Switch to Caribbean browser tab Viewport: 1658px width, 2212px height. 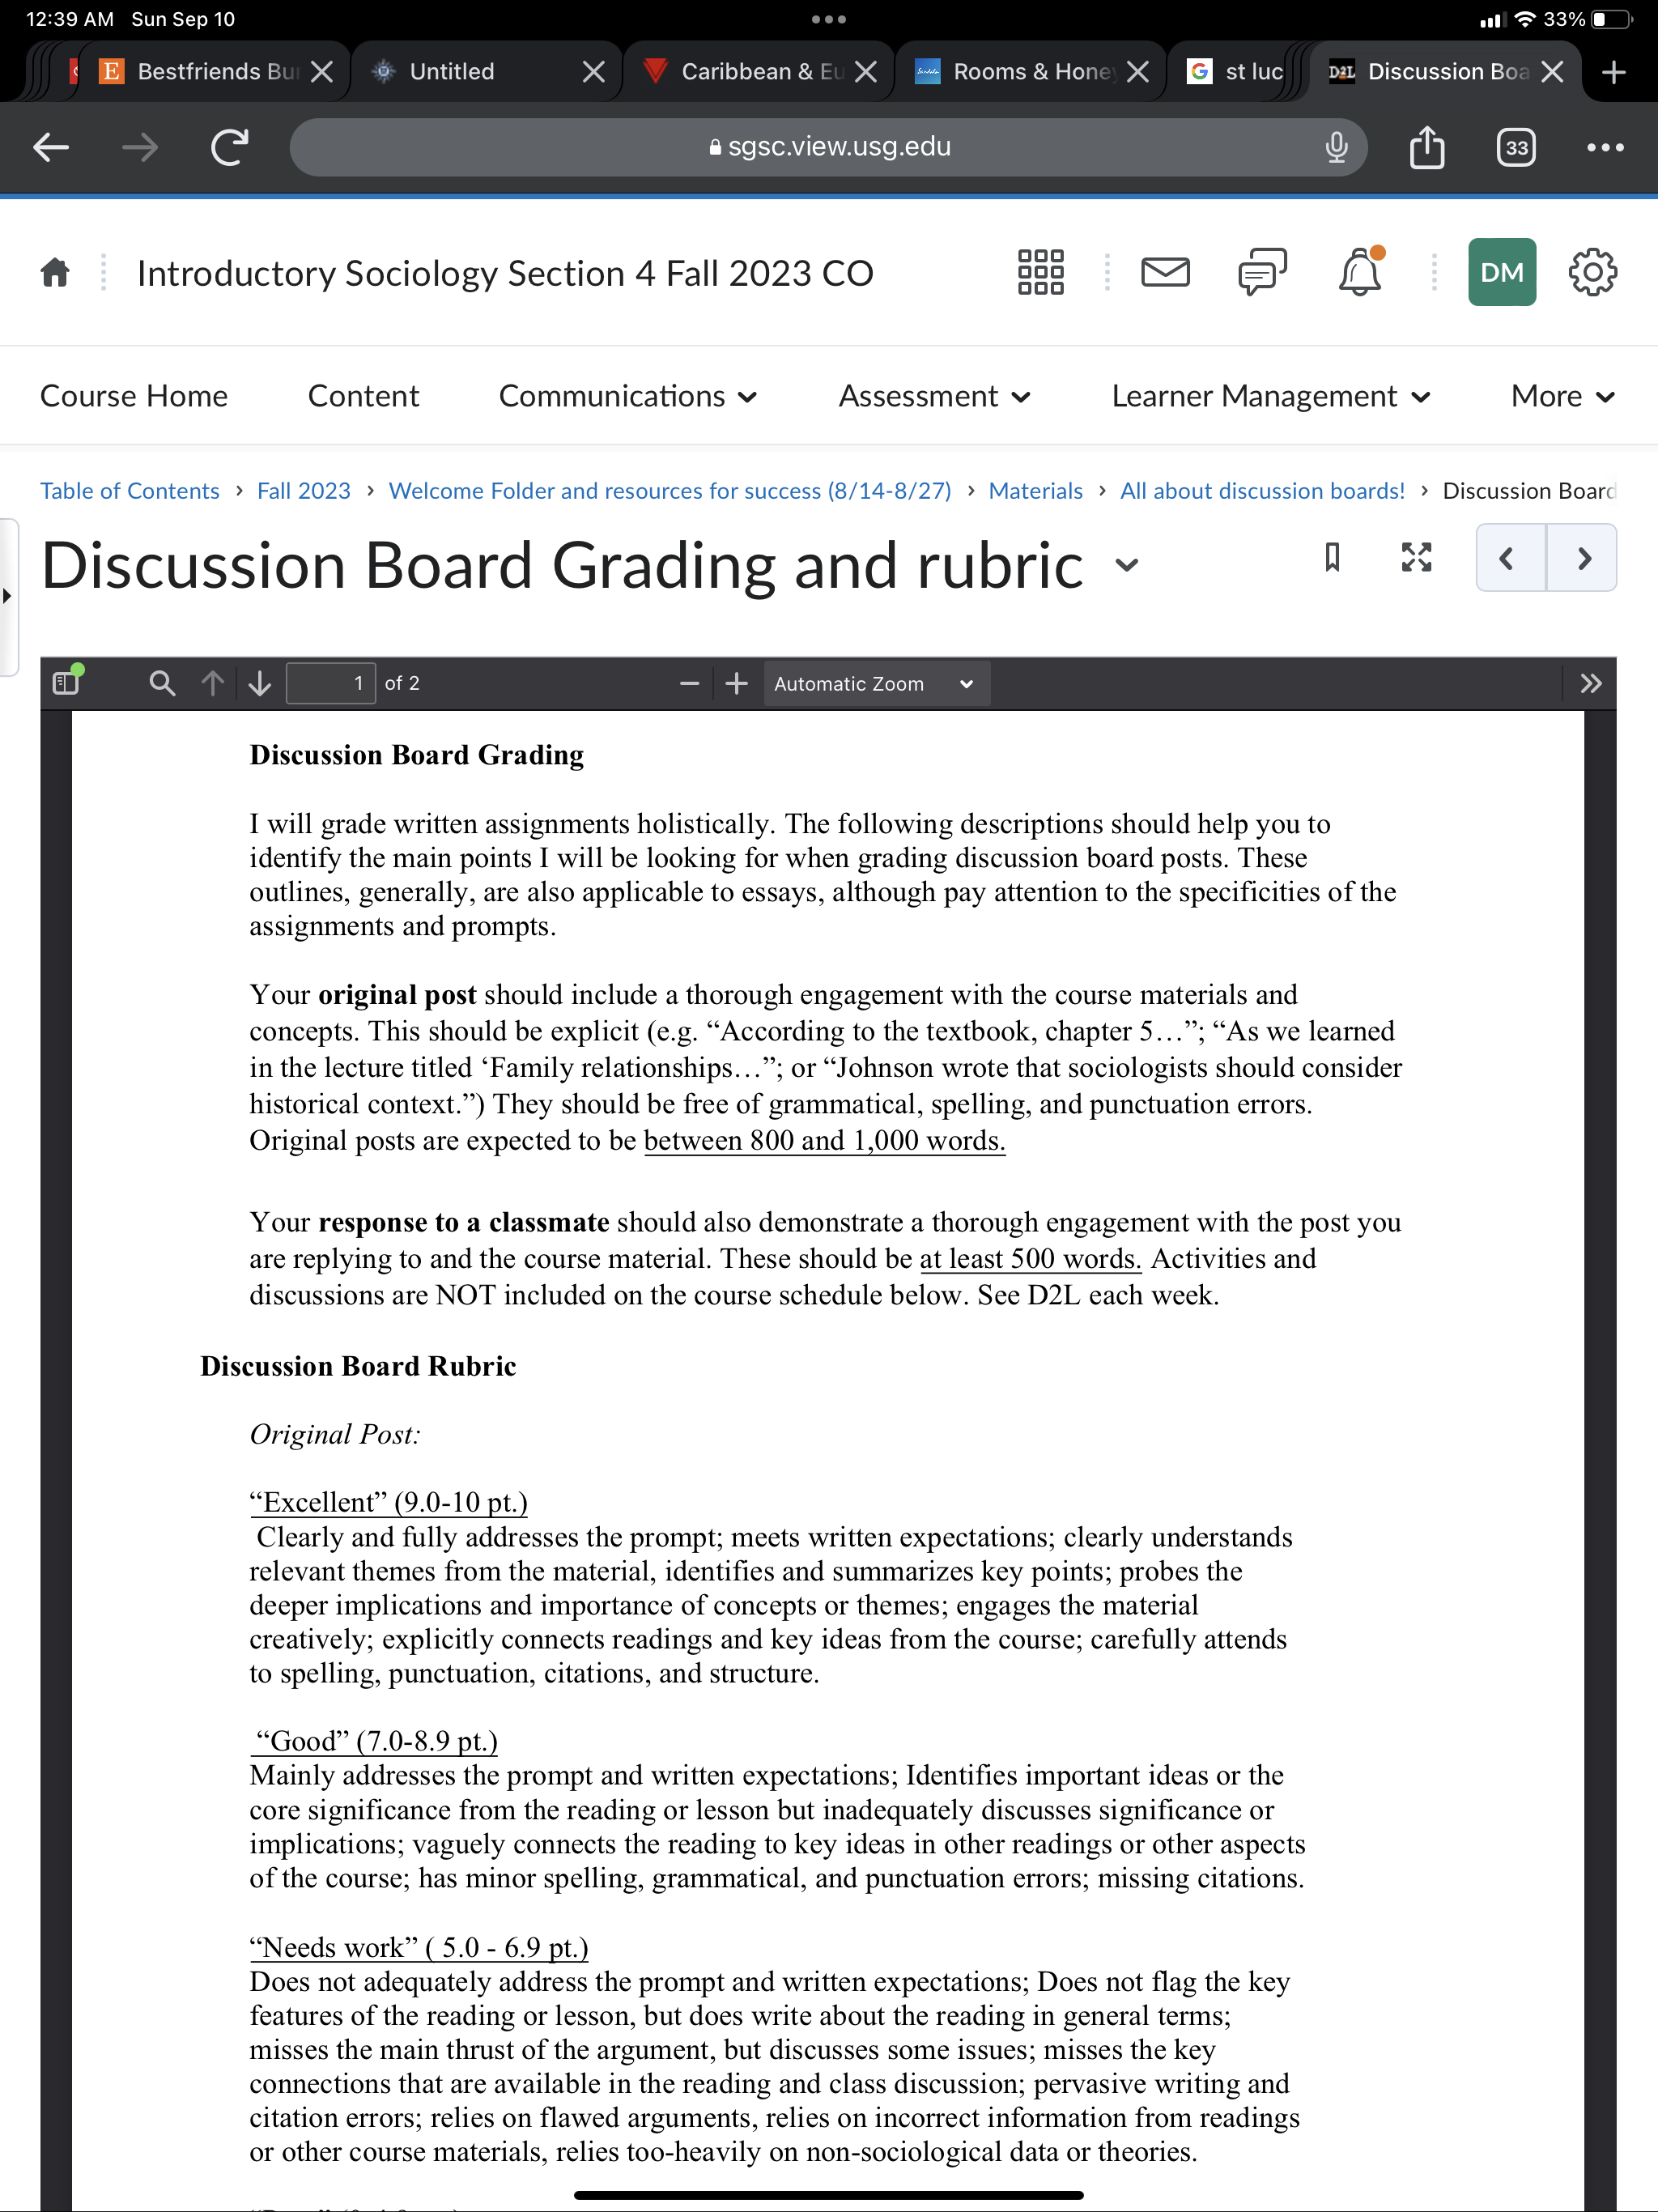[759, 71]
